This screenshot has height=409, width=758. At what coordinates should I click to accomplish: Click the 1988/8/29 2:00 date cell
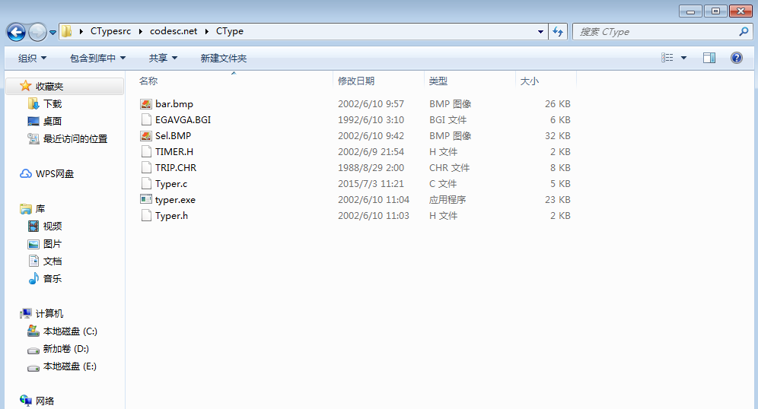[x=371, y=167]
